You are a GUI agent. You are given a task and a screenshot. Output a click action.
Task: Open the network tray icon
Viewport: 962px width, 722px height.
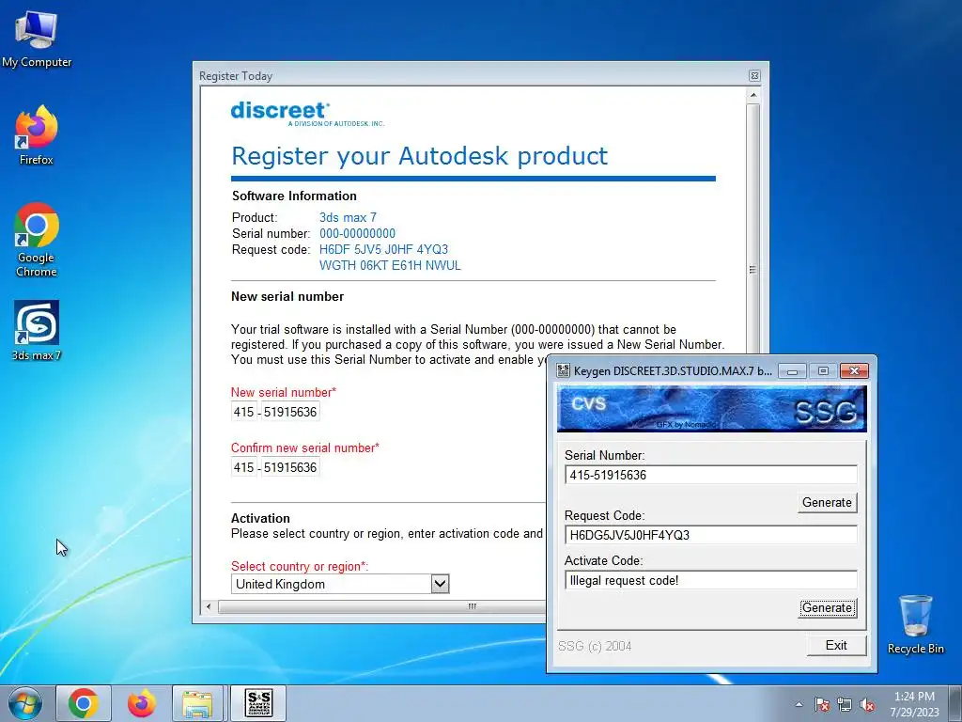[x=845, y=704]
